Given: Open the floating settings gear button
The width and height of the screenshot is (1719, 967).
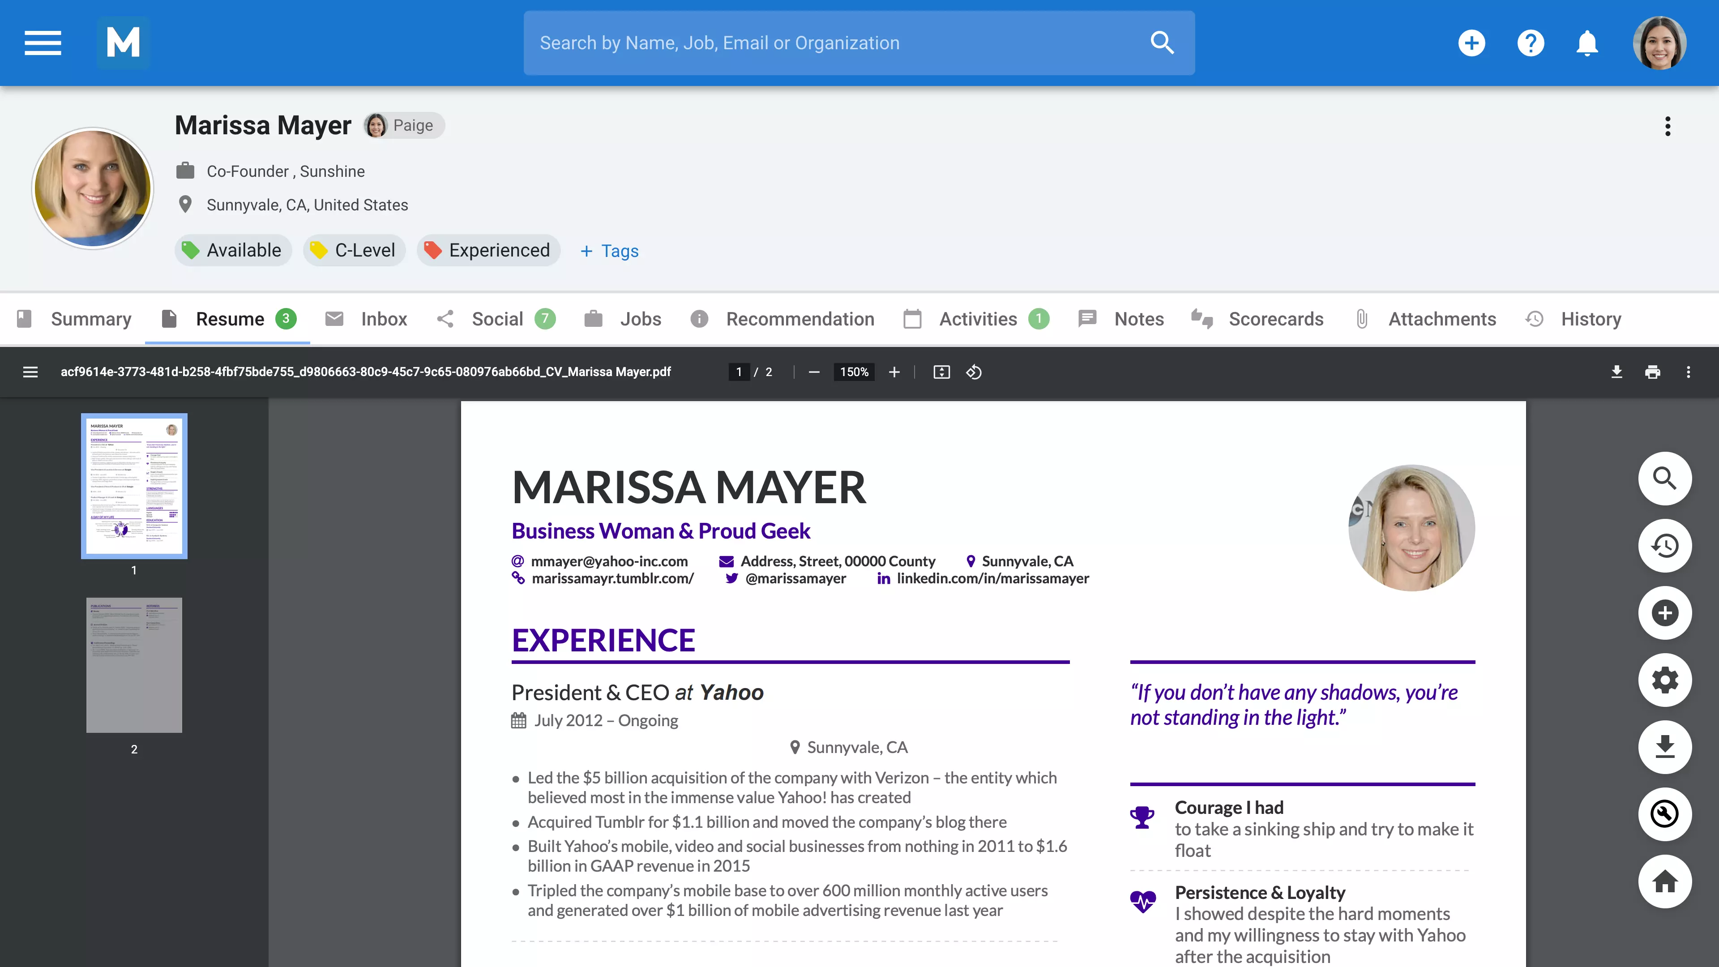Looking at the screenshot, I should [x=1664, y=680].
